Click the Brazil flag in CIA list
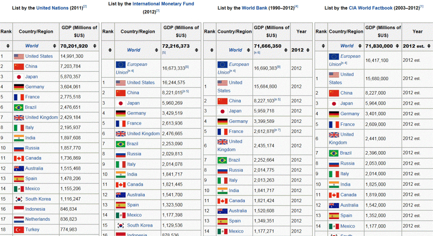 click(x=334, y=153)
